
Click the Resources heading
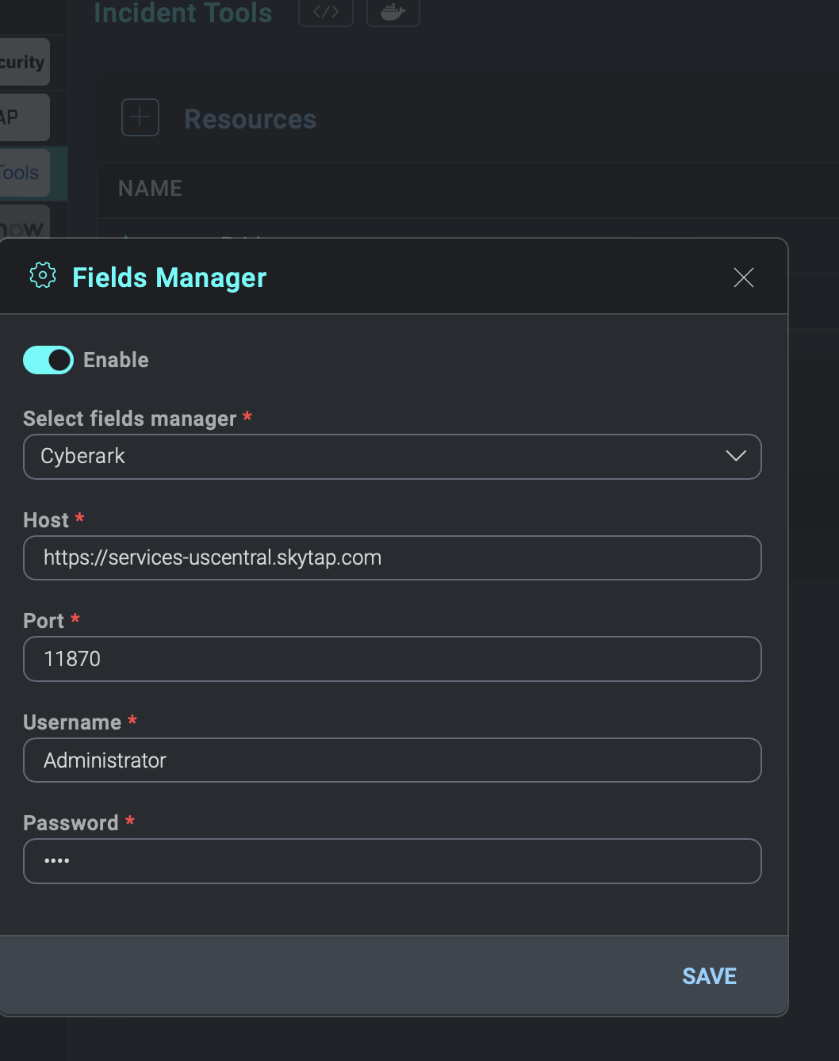tap(250, 118)
